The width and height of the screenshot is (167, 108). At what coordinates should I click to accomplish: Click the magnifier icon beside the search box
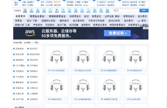[x=115, y=10]
